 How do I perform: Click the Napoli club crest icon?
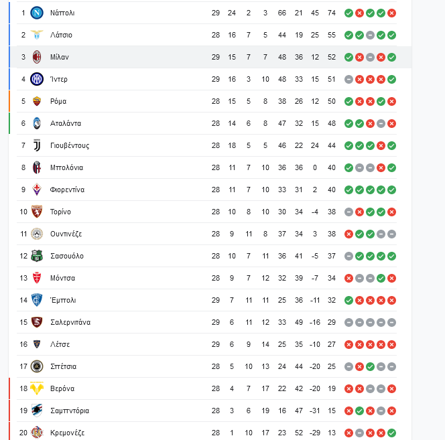37,13
